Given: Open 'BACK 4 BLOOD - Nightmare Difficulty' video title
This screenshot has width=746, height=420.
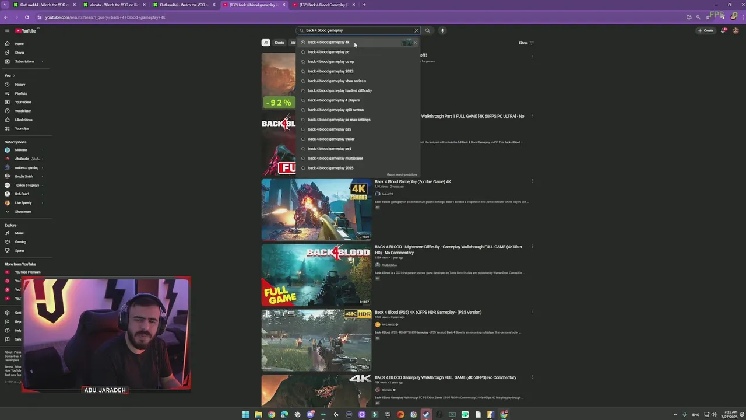Looking at the screenshot, I should 448,250.
